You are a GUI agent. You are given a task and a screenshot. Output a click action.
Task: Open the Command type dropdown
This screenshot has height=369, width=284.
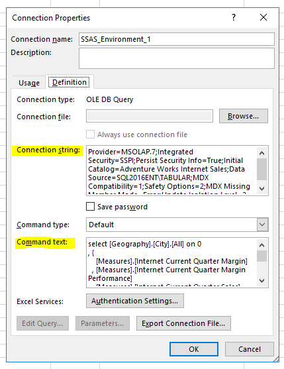click(177, 225)
